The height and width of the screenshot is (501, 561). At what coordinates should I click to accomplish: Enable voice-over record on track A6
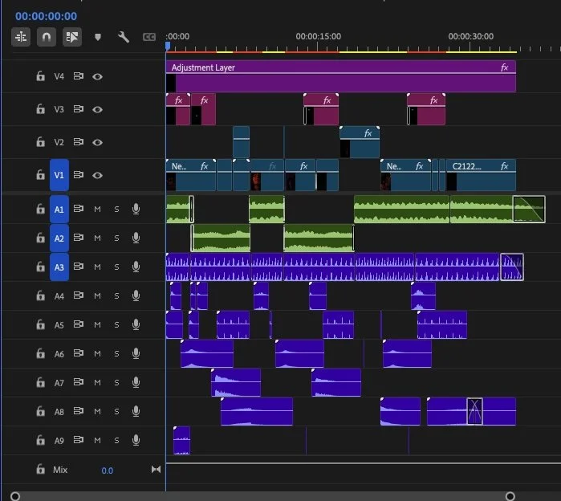[x=136, y=353]
